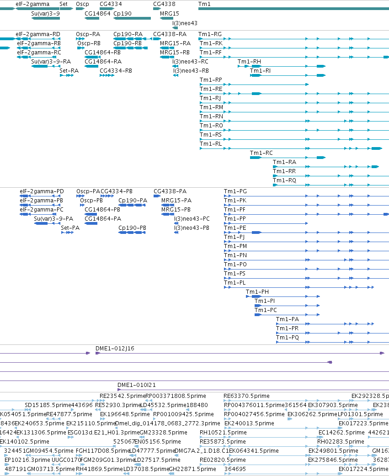
Task: Click transcript Tm1-RG label
Action: 210,34
